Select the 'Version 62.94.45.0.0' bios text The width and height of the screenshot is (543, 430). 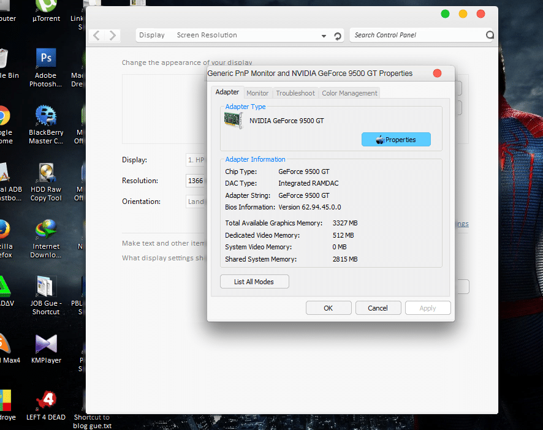pyautogui.click(x=309, y=207)
